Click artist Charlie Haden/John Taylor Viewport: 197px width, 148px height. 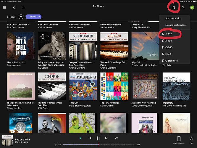pos(144,65)
